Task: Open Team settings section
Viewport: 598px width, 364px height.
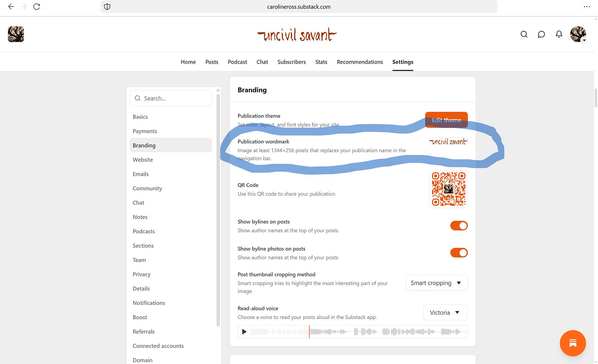Action: (171, 260)
